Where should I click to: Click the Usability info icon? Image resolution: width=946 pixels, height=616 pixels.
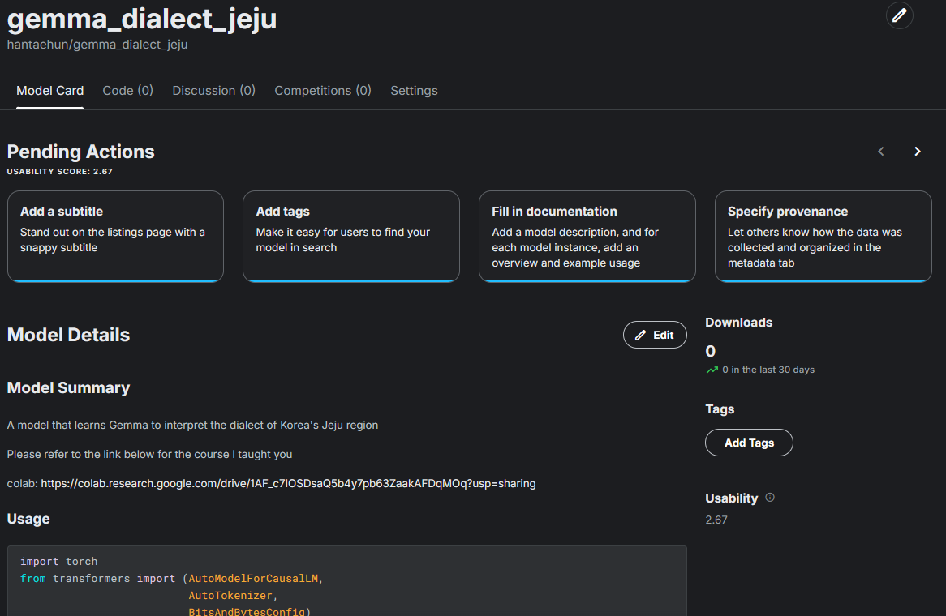click(770, 498)
